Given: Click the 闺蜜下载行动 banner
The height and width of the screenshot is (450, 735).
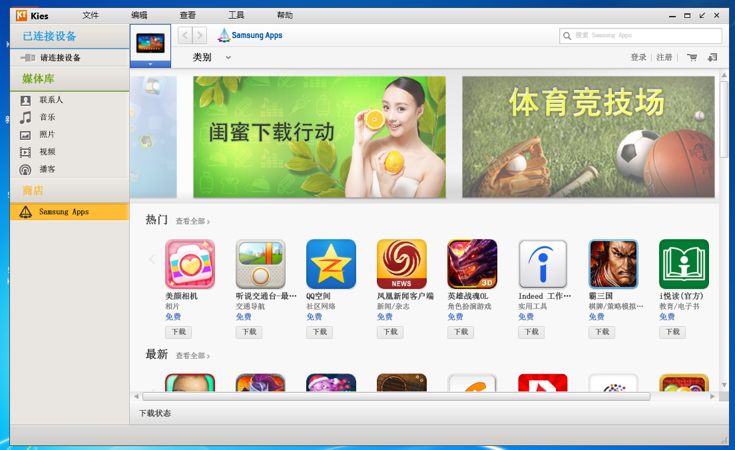Looking at the screenshot, I should (319, 137).
